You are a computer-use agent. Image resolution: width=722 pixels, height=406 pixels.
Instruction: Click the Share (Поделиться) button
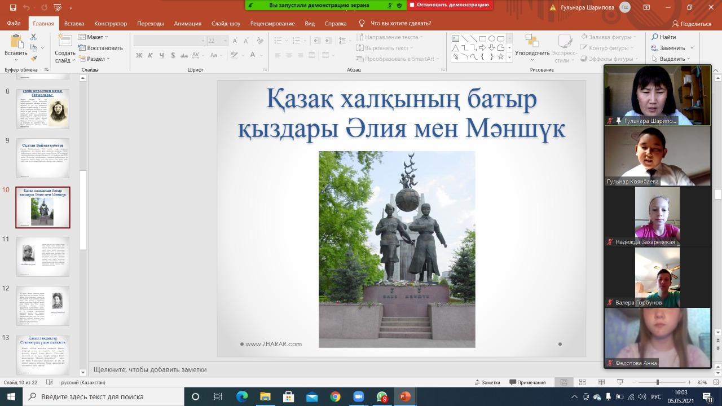(692, 24)
